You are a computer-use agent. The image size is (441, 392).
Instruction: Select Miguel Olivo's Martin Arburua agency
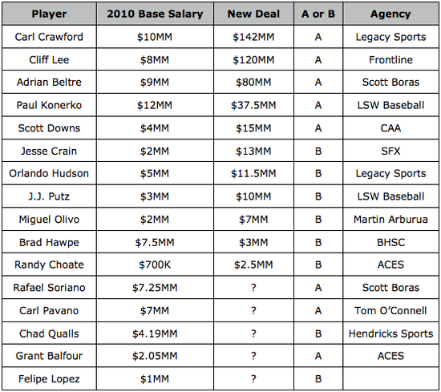click(x=390, y=220)
